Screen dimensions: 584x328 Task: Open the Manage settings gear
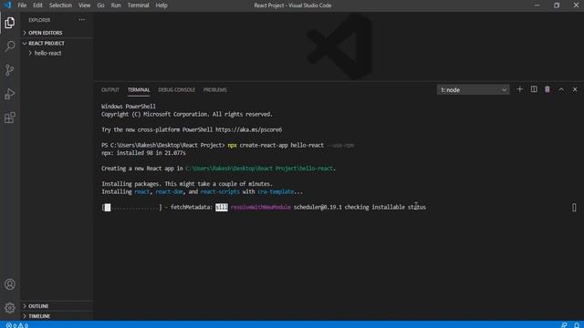point(10,308)
